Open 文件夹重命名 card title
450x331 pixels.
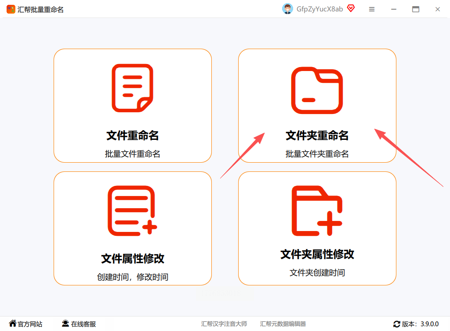(317, 135)
